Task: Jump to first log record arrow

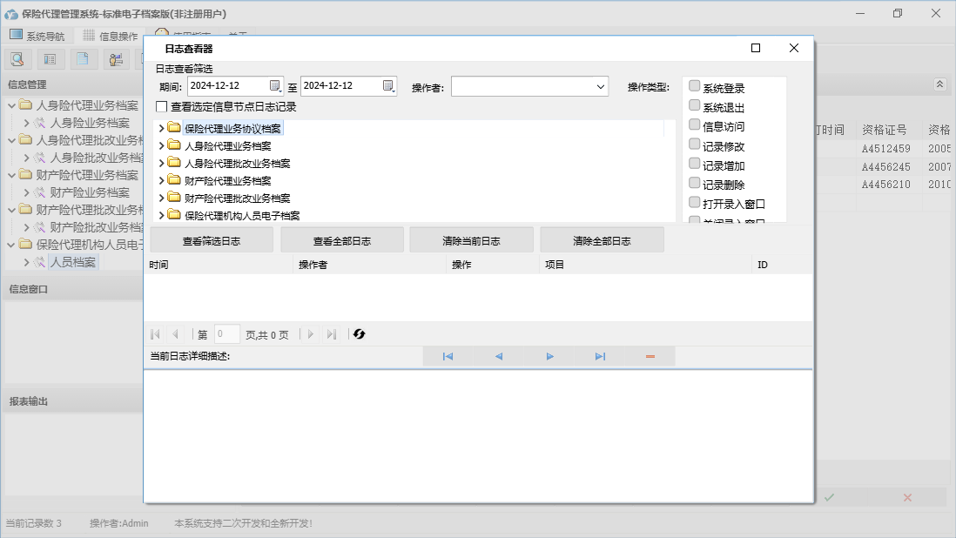Action: [x=448, y=356]
